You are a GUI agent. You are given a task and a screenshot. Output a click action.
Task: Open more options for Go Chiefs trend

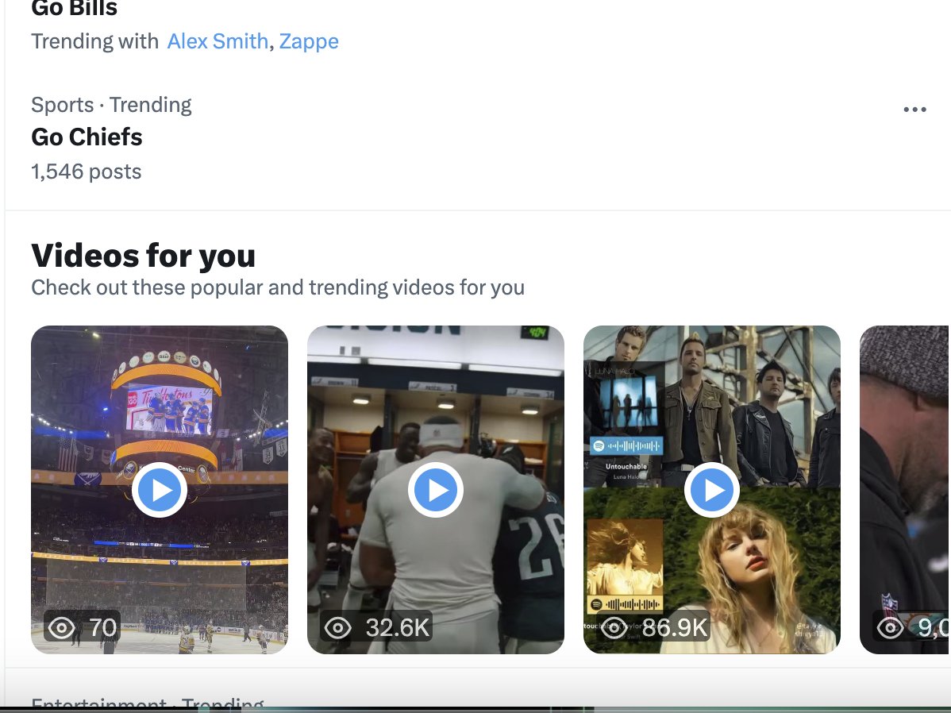click(914, 110)
